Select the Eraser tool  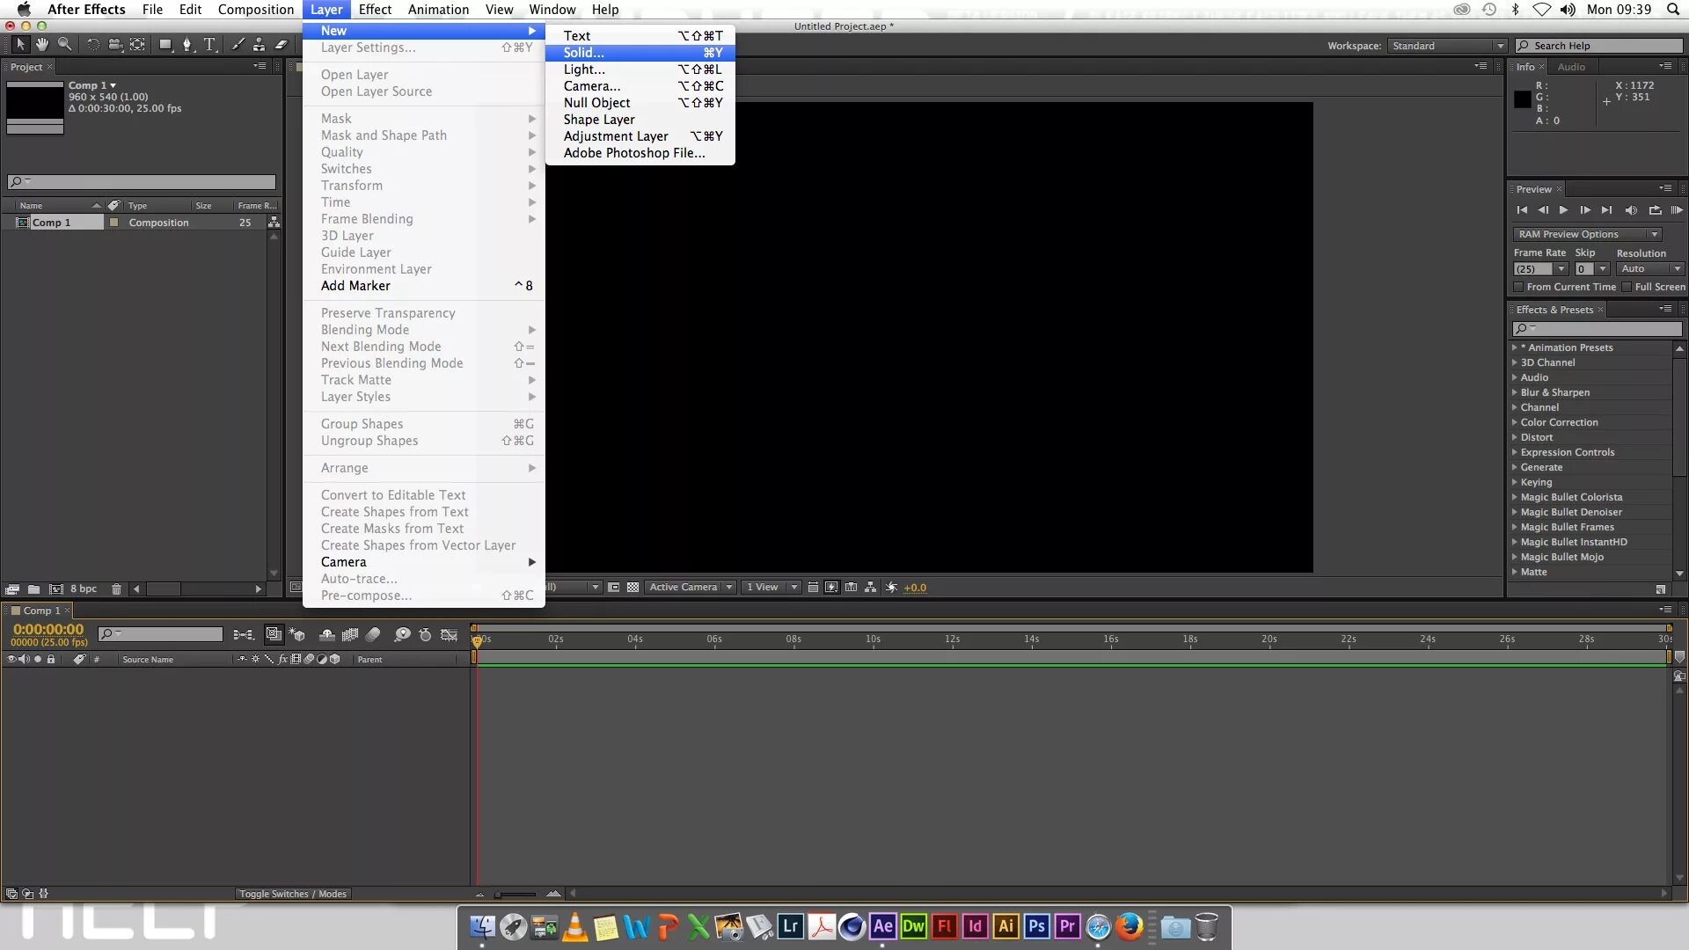tap(281, 44)
